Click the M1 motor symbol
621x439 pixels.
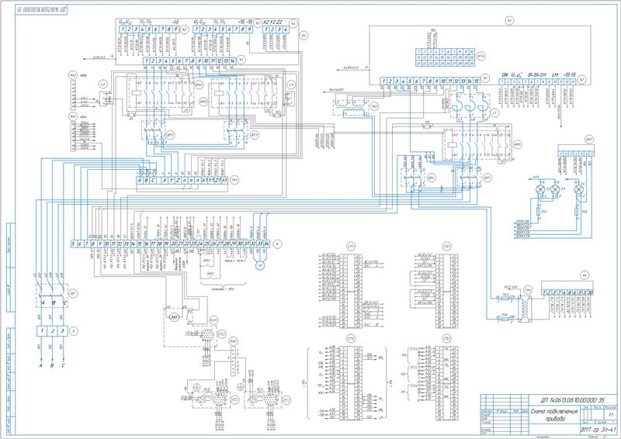tap(172, 316)
